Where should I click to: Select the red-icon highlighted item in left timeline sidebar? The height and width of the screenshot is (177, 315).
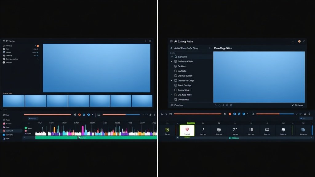pyautogui.click(x=11, y=131)
